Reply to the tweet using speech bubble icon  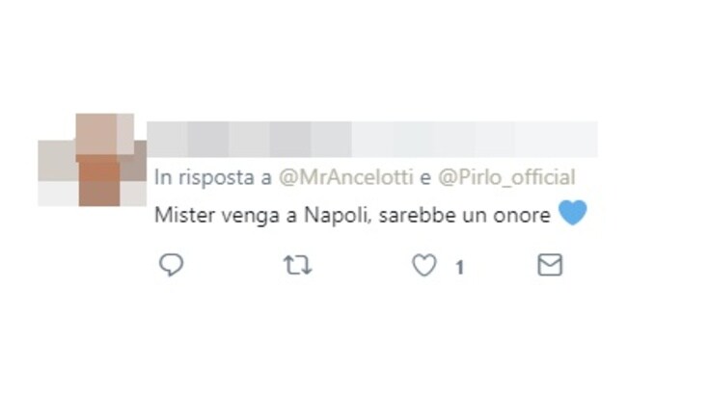coord(171,265)
